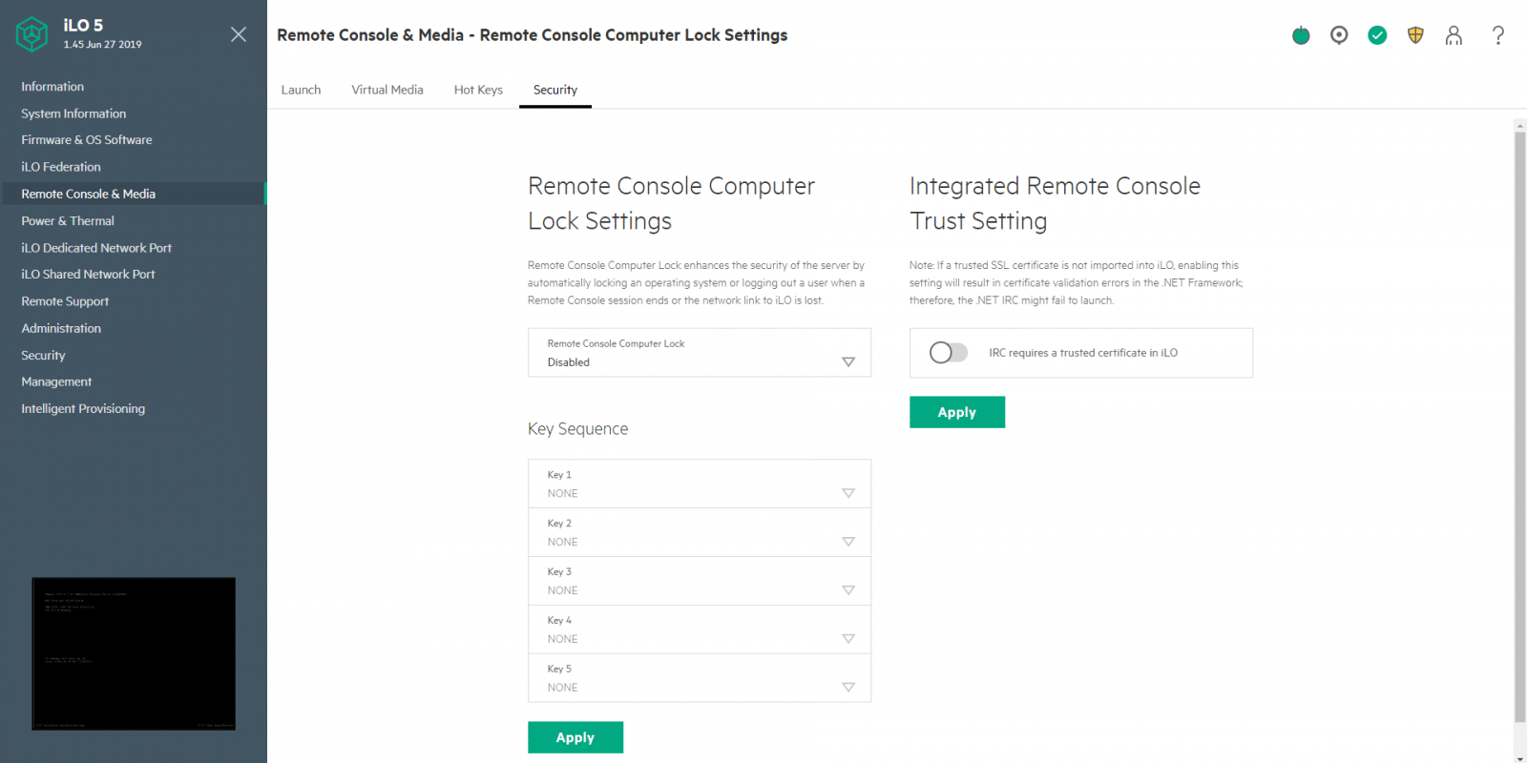1527x763 pixels.
Task: Open the help question mark icon
Action: pos(1498,35)
